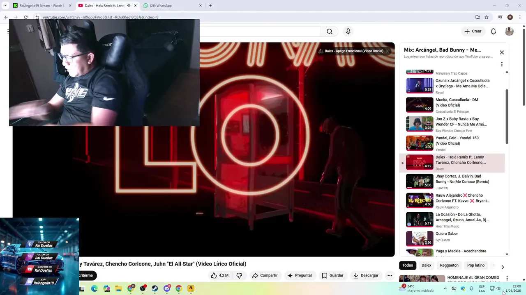The height and width of the screenshot is (295, 526).
Task: Open weather widget showing 24°C
Action: coord(416,288)
